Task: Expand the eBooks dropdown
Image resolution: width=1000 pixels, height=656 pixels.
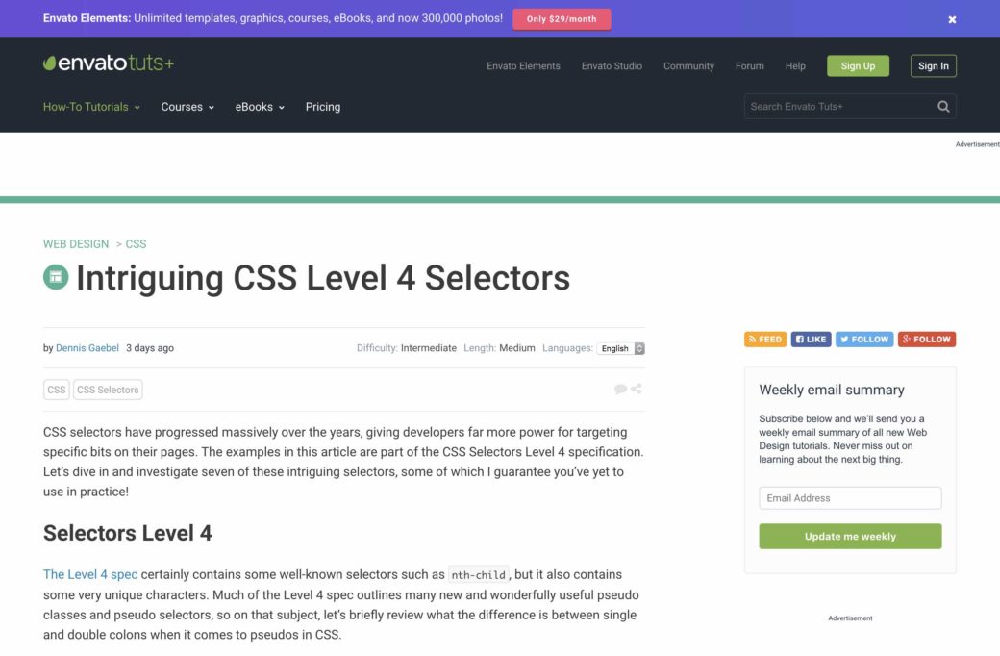Action: pos(260,107)
